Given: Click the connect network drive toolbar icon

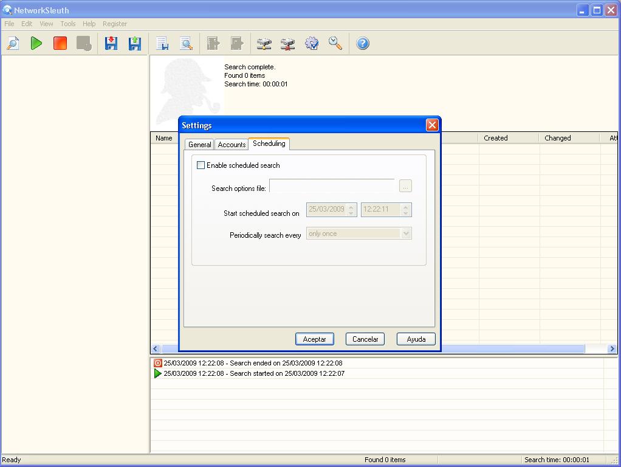Looking at the screenshot, I should [264, 43].
